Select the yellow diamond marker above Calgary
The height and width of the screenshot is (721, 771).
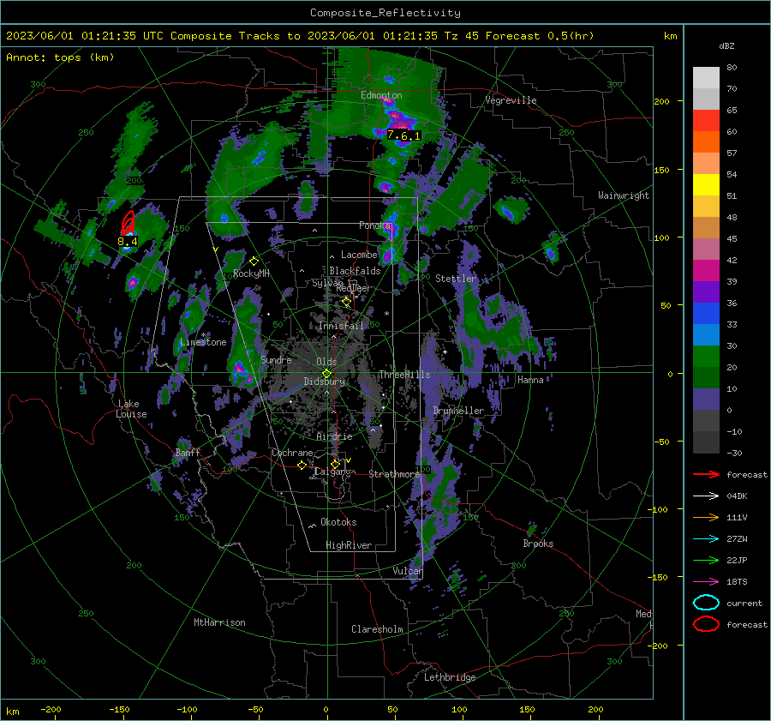(335, 464)
